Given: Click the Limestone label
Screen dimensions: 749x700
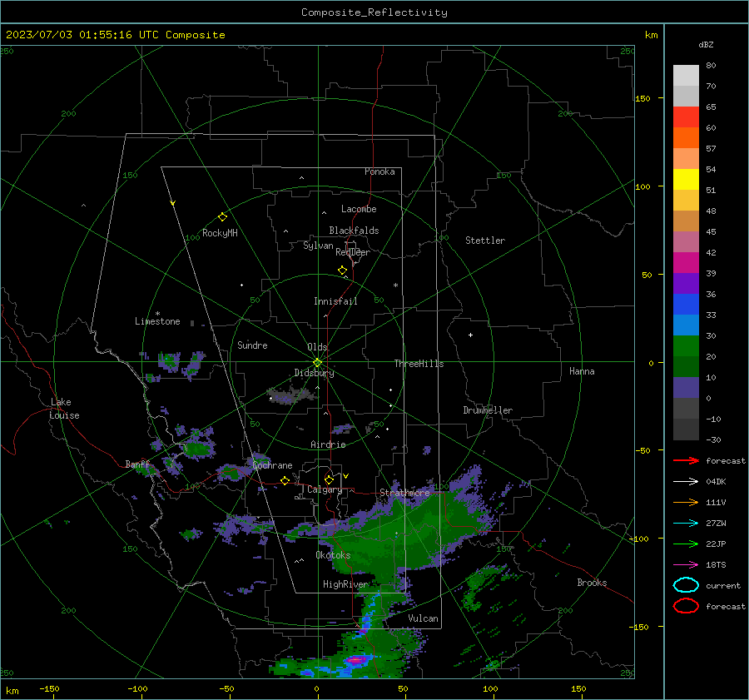Looking at the screenshot, I should tap(157, 321).
